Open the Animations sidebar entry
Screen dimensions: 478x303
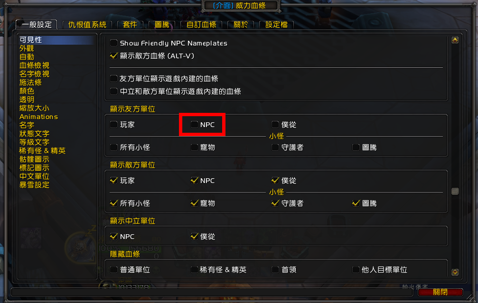pyautogui.click(x=39, y=117)
